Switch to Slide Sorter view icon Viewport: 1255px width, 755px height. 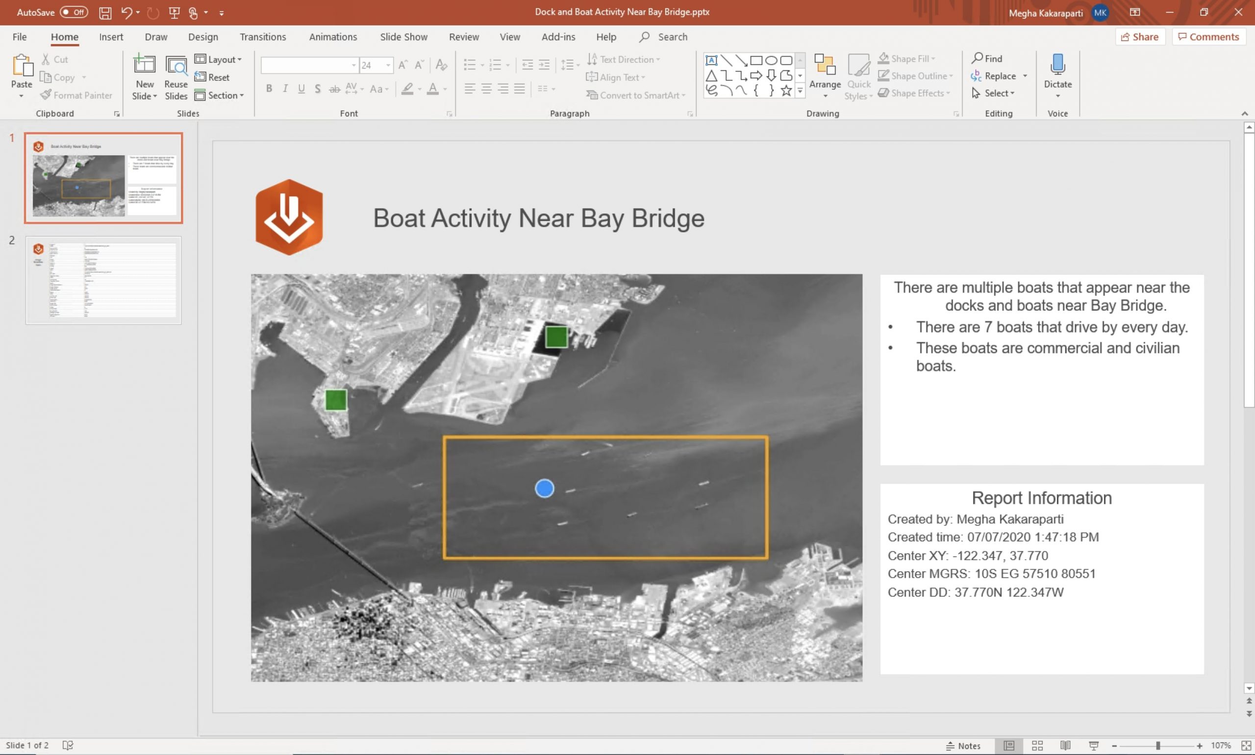coord(1037,745)
